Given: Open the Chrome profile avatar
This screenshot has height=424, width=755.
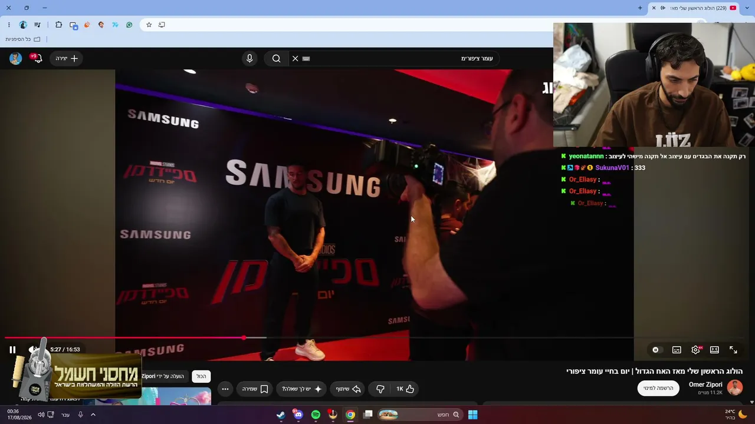Looking at the screenshot, I should [x=23, y=25].
